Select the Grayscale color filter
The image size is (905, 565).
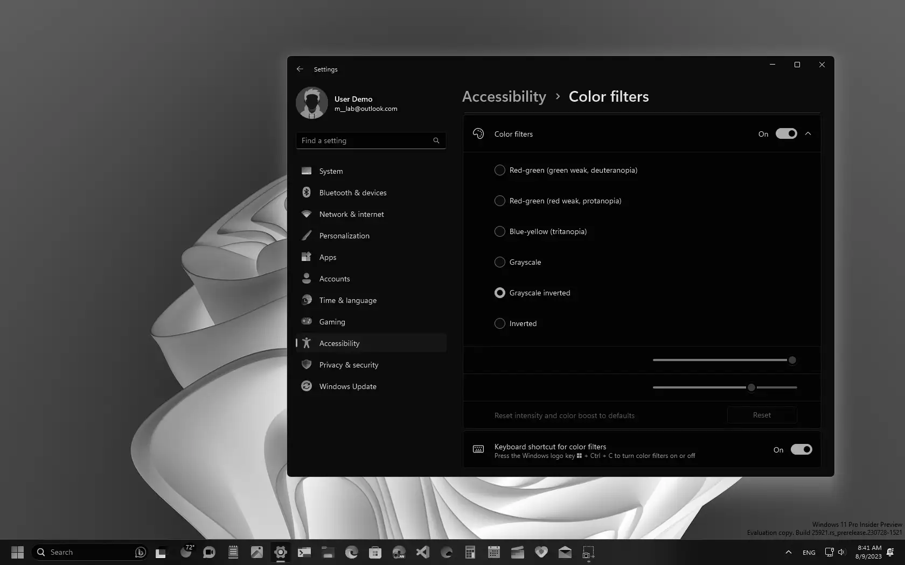pos(500,262)
